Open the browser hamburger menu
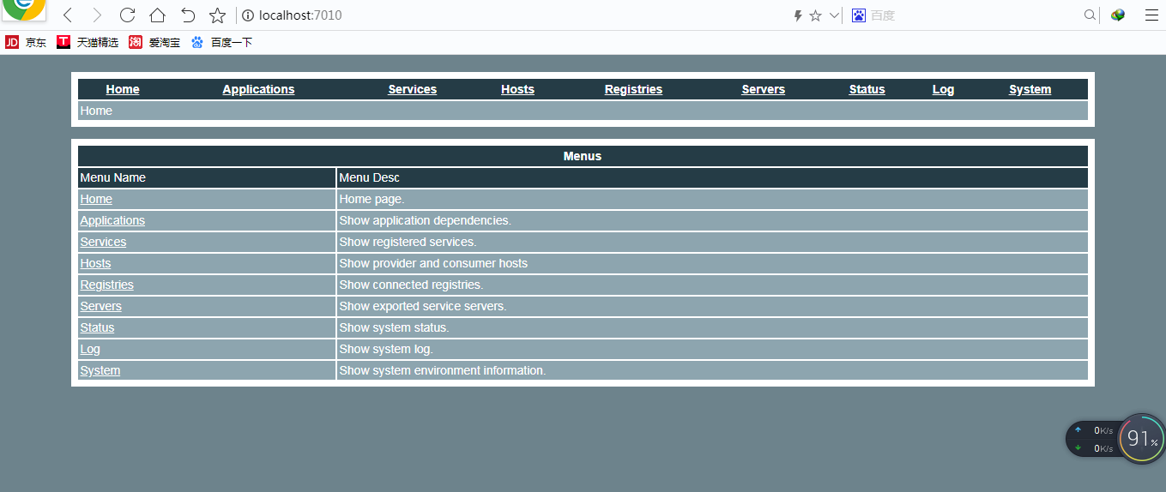1166x492 pixels. click(x=1151, y=15)
